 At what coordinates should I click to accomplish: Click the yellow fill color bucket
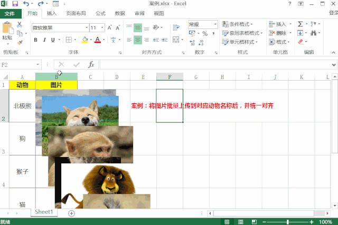coord(84,40)
